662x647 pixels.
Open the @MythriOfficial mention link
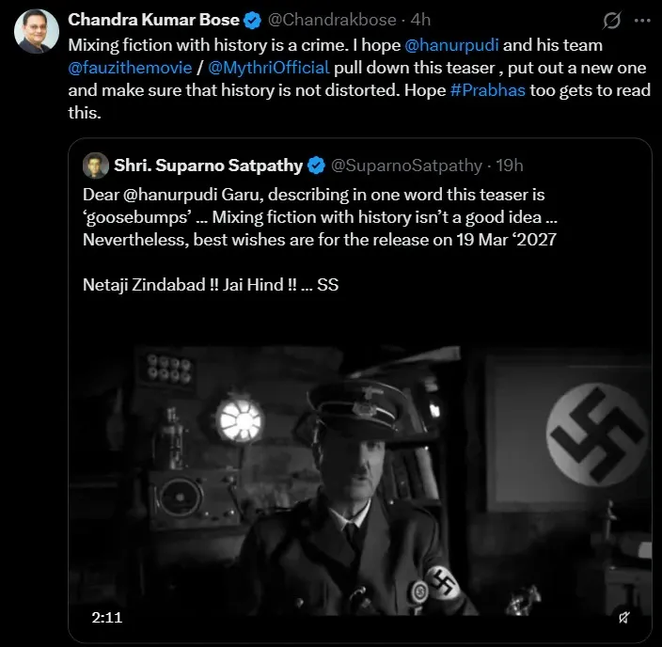click(269, 68)
